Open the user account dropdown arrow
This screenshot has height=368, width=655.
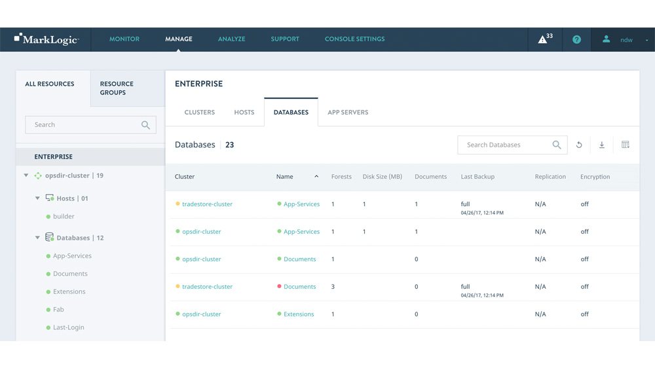[646, 40]
